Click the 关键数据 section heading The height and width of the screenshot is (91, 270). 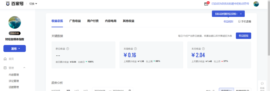click(x=57, y=36)
